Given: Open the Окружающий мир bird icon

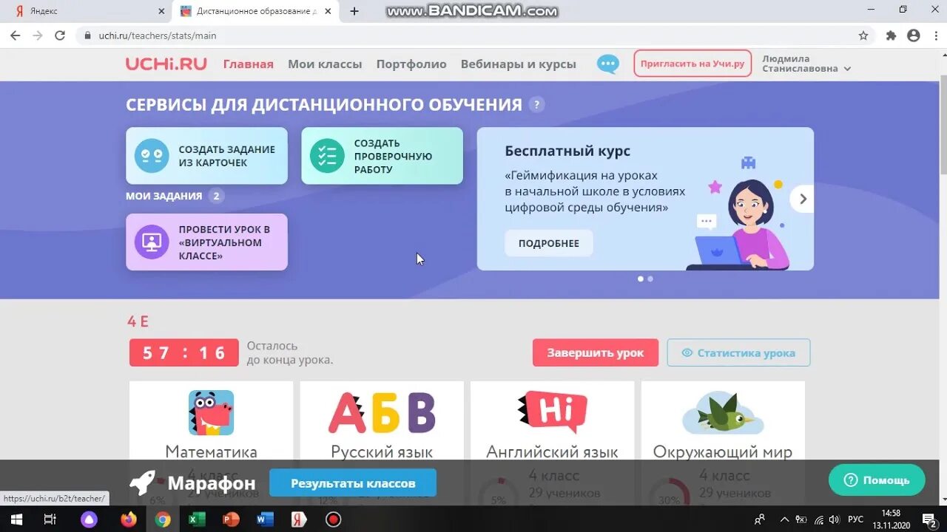Looking at the screenshot, I should coord(723,413).
